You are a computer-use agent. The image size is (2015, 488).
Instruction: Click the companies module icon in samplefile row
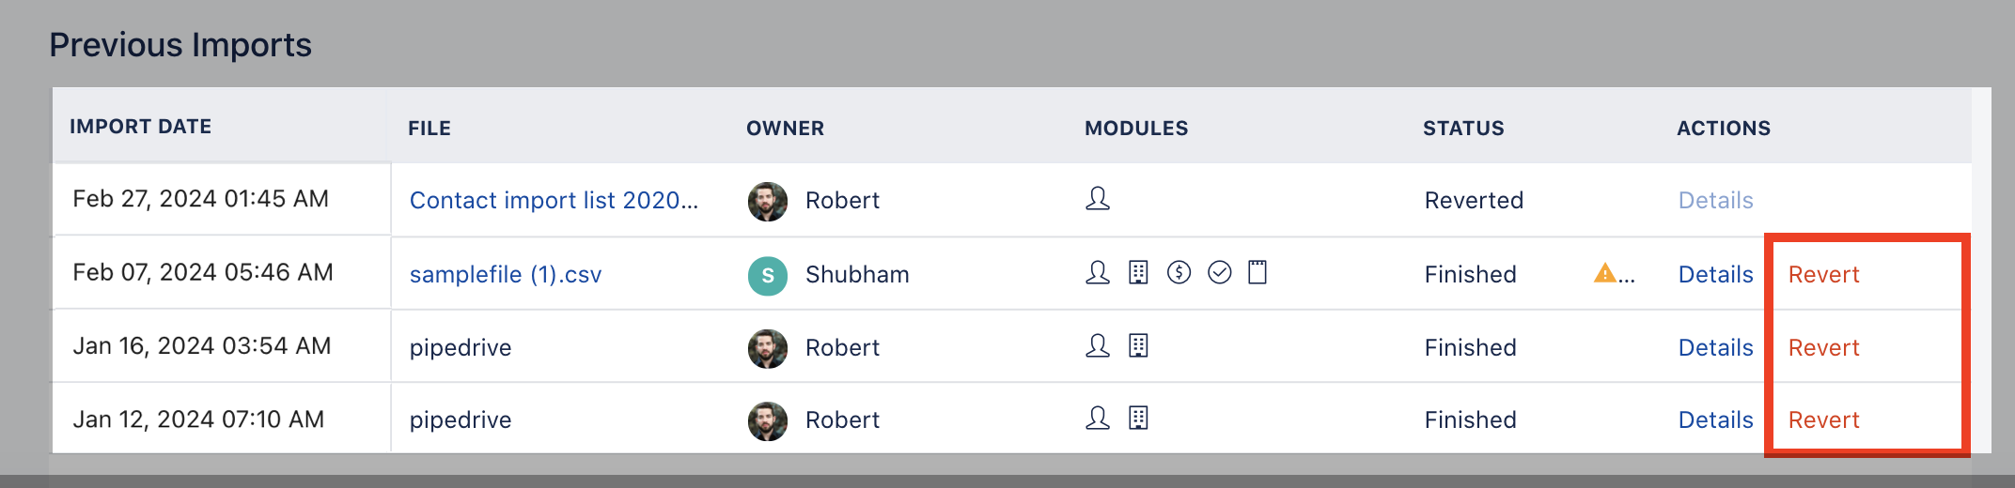pyautogui.click(x=1138, y=273)
